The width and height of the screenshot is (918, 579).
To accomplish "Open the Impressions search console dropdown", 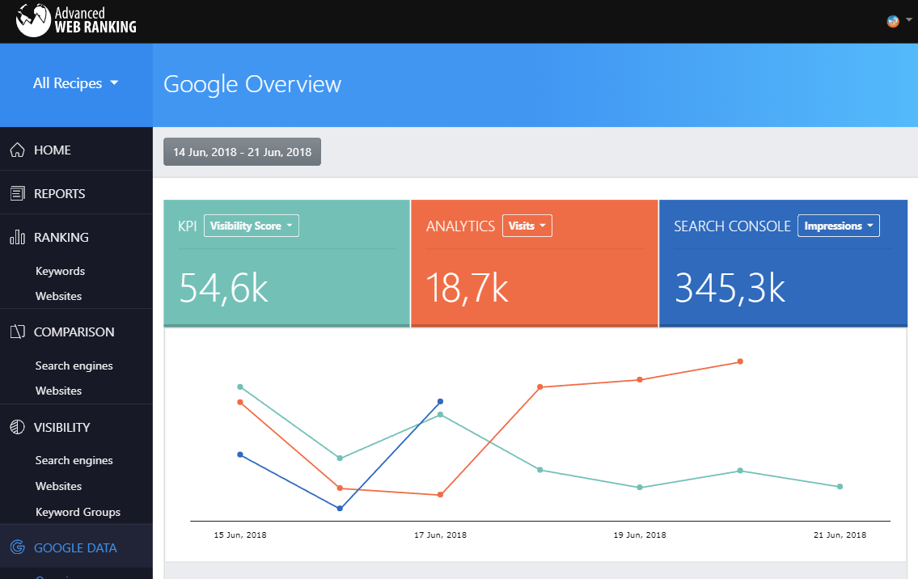I will pyautogui.click(x=839, y=226).
